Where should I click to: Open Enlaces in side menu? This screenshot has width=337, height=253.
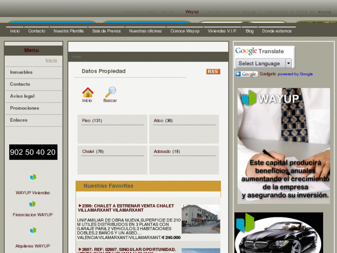click(19, 120)
